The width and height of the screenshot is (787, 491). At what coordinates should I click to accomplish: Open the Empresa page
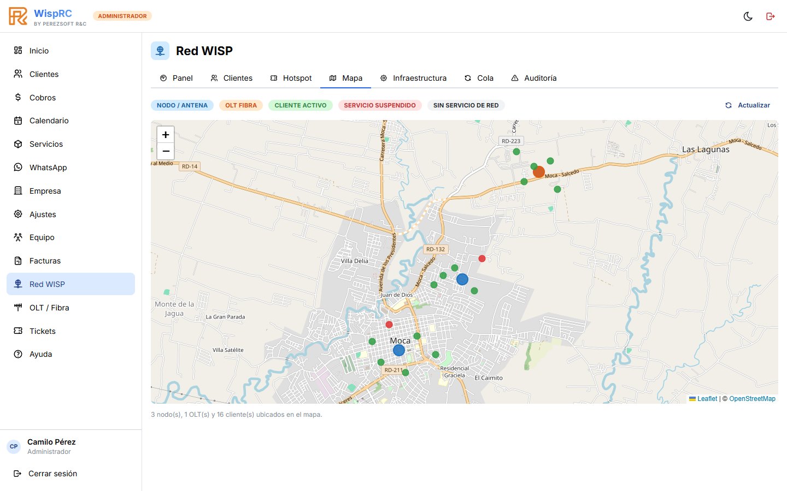[x=71, y=191]
